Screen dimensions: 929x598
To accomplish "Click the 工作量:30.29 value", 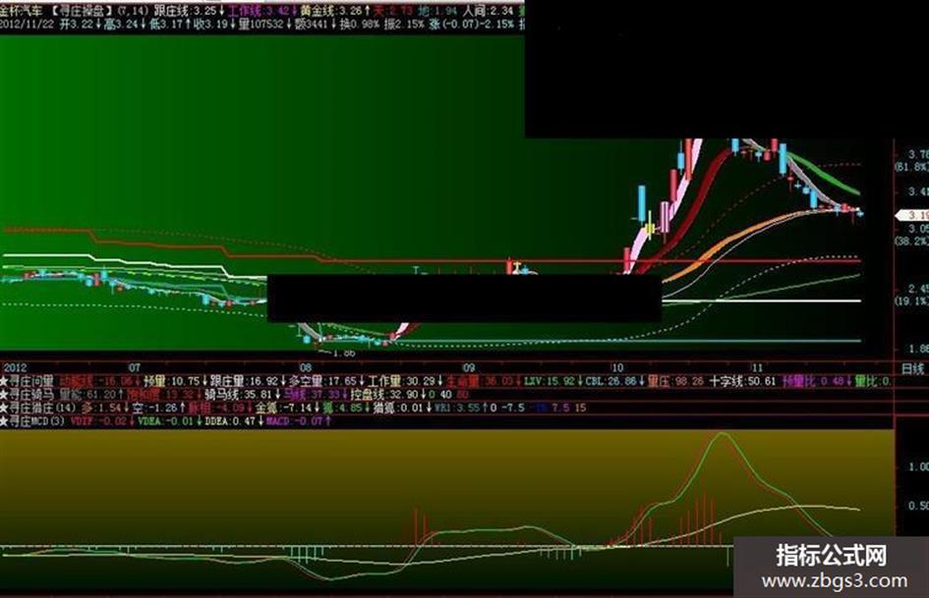I will tap(401, 381).
